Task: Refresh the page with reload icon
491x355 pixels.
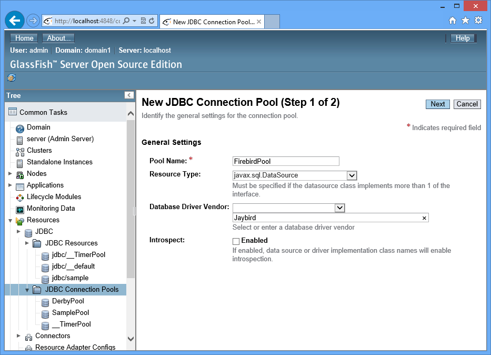Action: [x=152, y=21]
